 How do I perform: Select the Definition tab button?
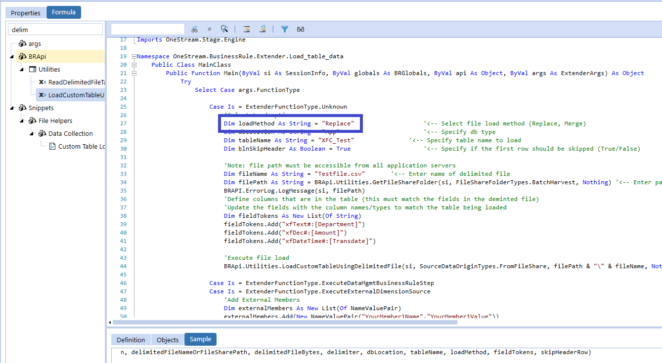[x=131, y=339]
